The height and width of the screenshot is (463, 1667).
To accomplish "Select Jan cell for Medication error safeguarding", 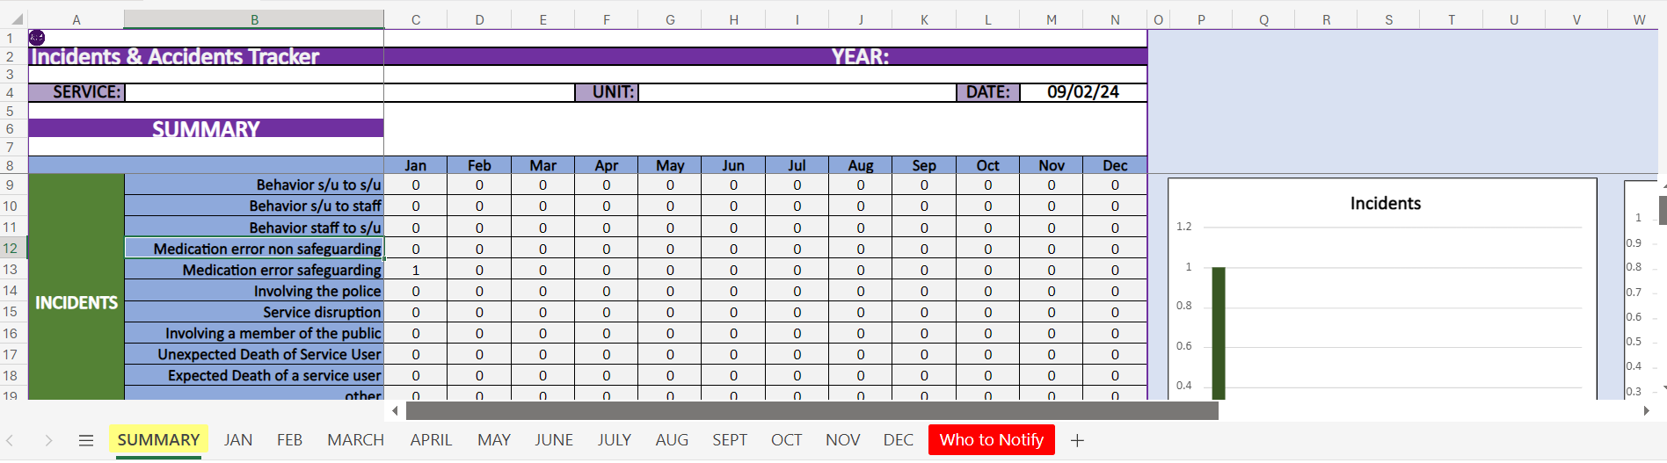I will coord(415,270).
